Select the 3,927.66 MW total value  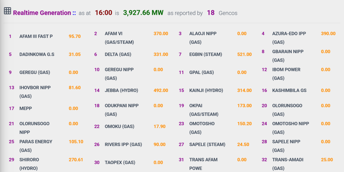[x=143, y=13]
